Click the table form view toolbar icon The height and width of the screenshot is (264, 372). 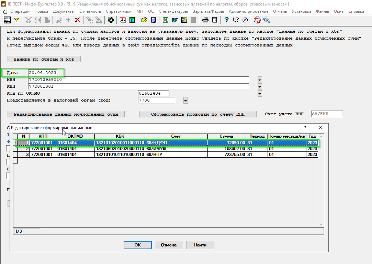click(x=7, y=20)
